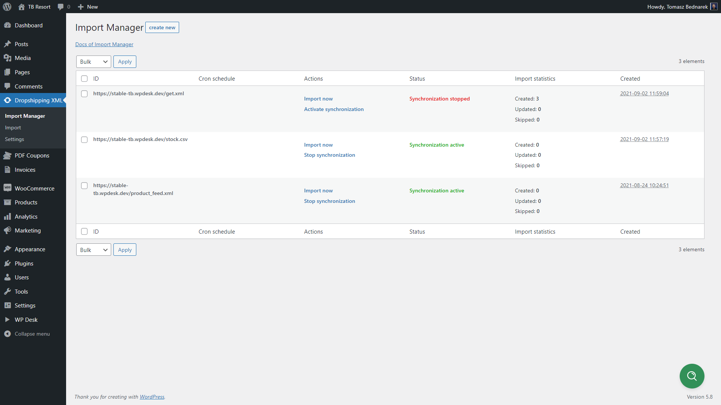This screenshot has width=721, height=405.
Task: Click Stop synchronization for stock.csv
Action: (x=329, y=155)
